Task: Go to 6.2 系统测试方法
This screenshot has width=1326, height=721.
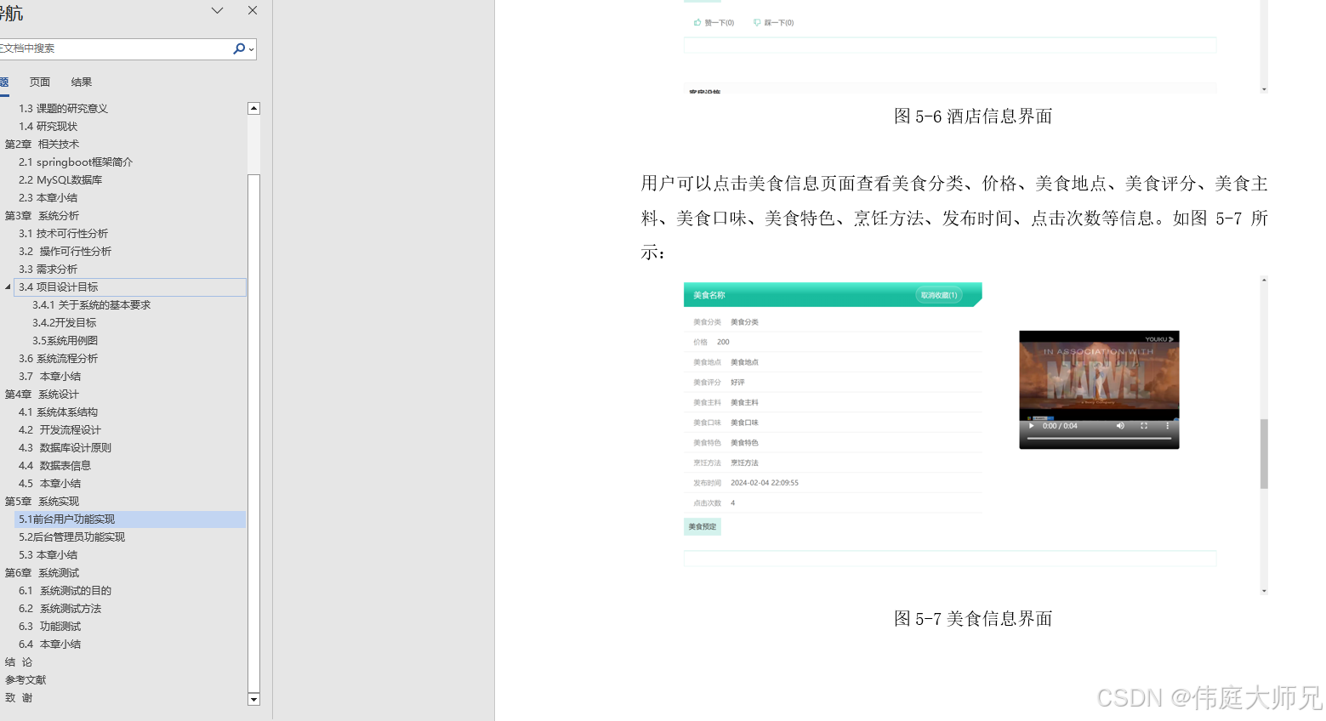Action: [60, 608]
